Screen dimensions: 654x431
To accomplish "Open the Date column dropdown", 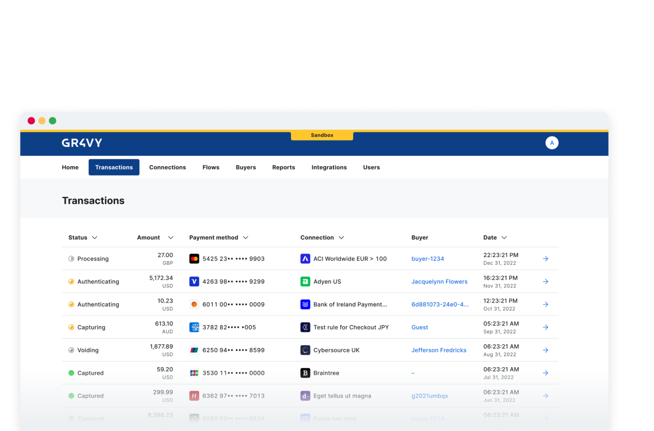I will (504, 237).
